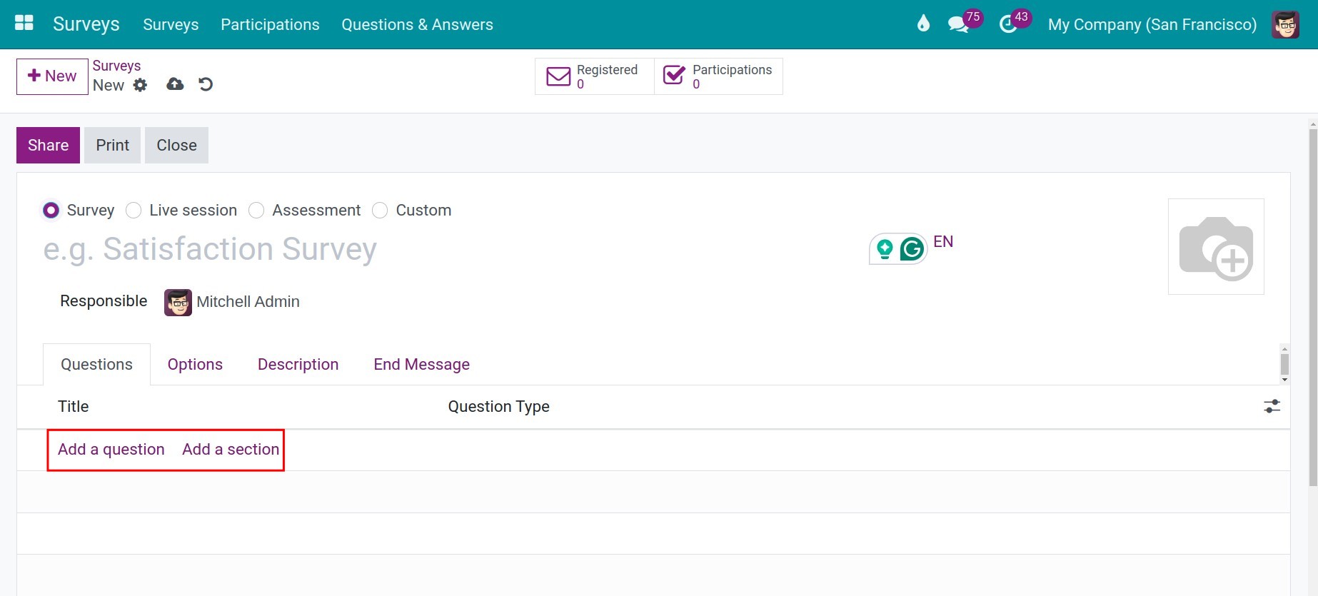The height and width of the screenshot is (596, 1318).
Task: Open Questions & Answers menu
Action: click(x=417, y=24)
